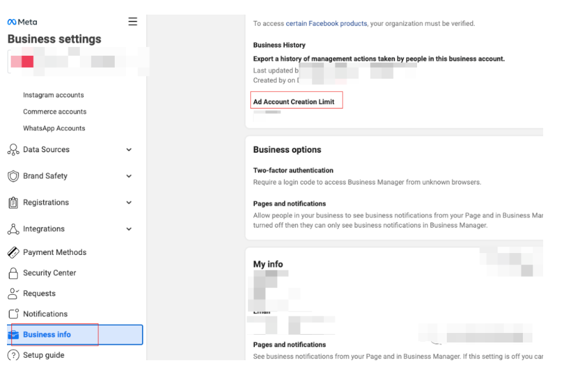
Task: Click the Business settings heading
Action: point(55,39)
